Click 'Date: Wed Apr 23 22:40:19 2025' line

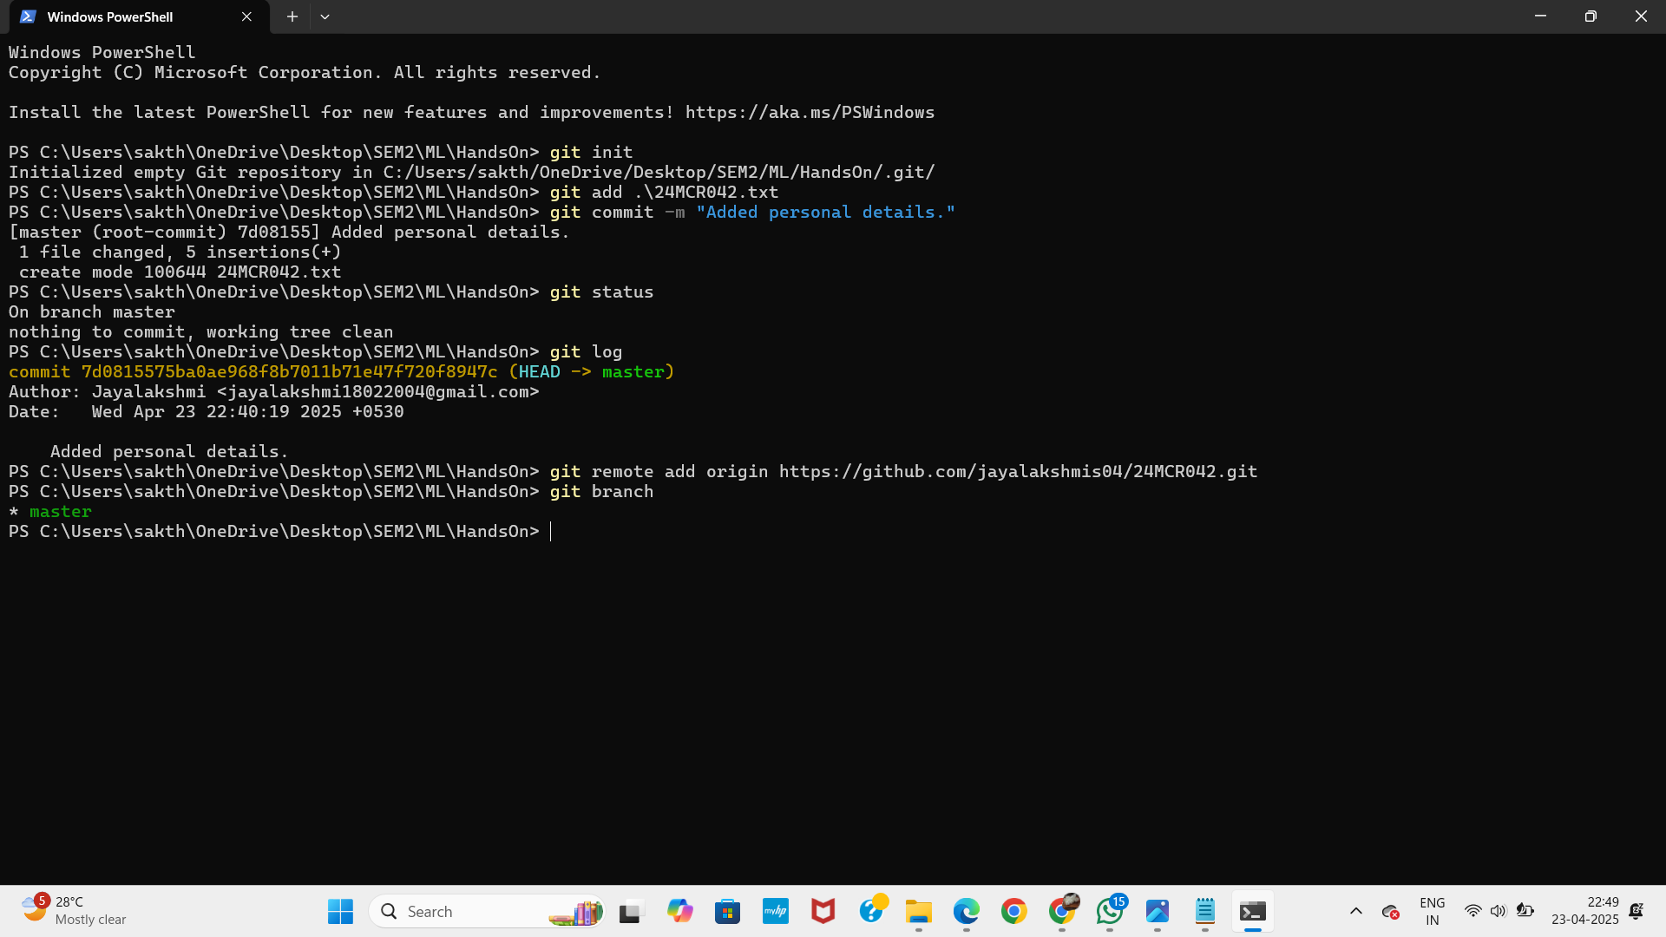206,411
